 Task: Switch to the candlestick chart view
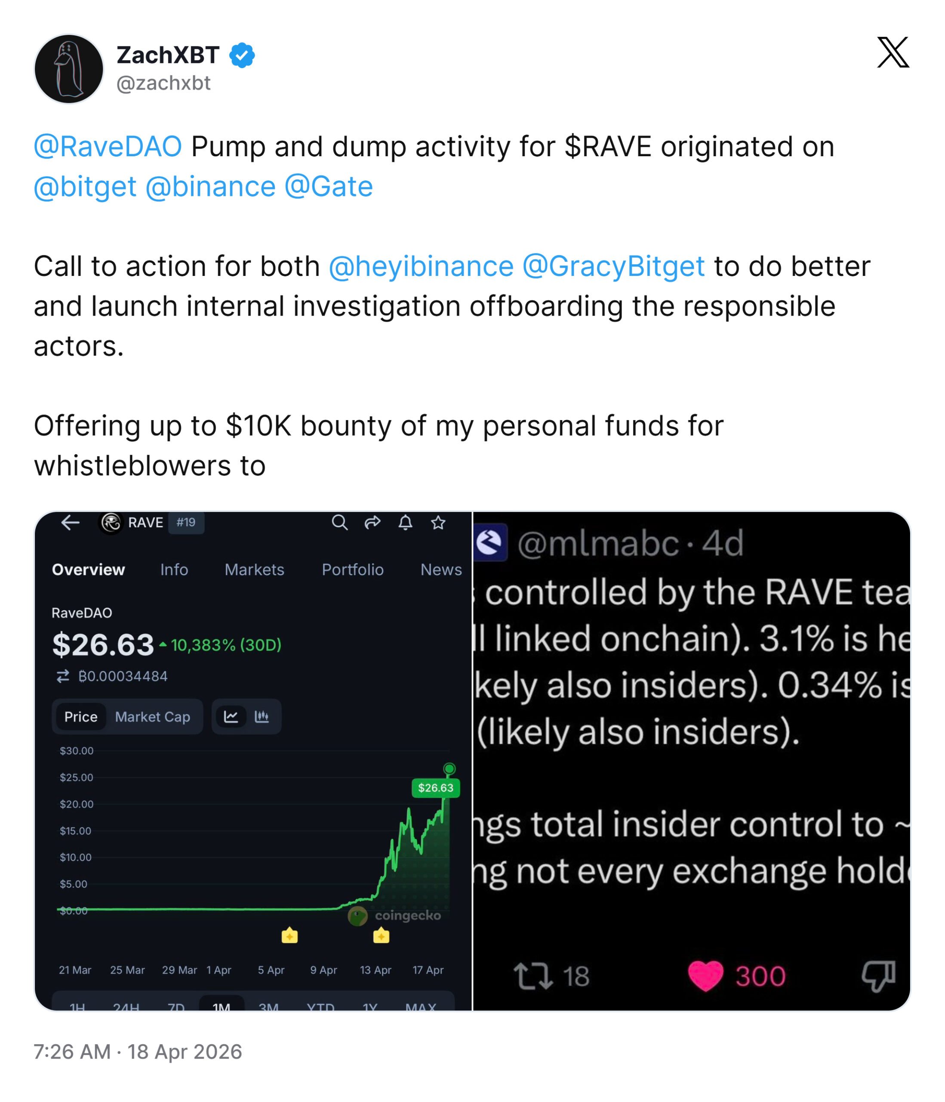point(262,716)
